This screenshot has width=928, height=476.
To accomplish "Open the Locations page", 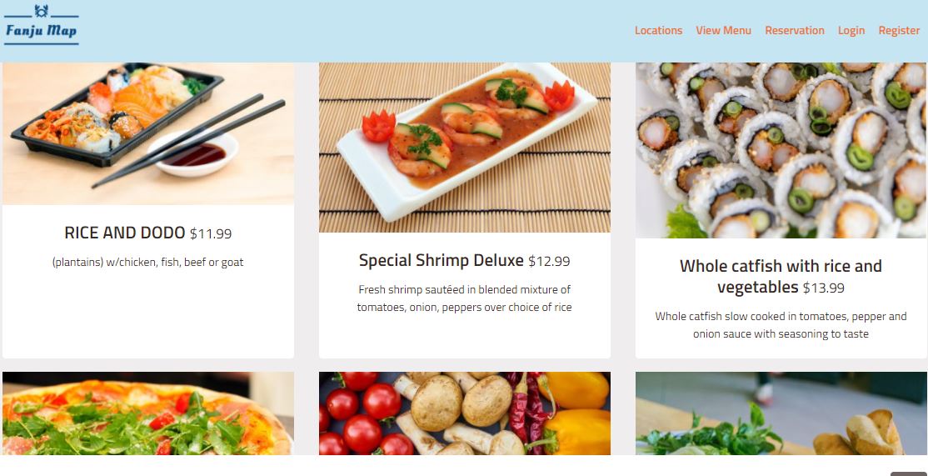I will 658,30.
